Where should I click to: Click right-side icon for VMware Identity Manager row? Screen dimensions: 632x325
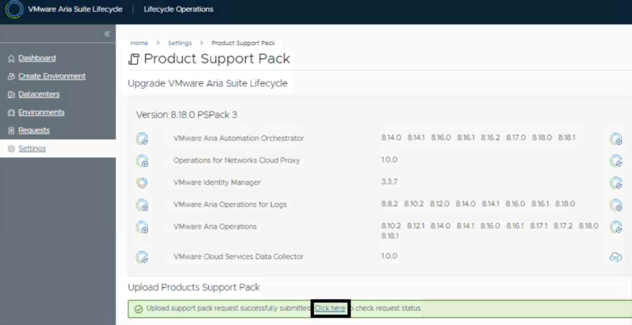coord(615,183)
